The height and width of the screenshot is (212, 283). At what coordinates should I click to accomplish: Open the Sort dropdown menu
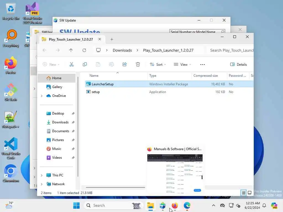(158, 65)
